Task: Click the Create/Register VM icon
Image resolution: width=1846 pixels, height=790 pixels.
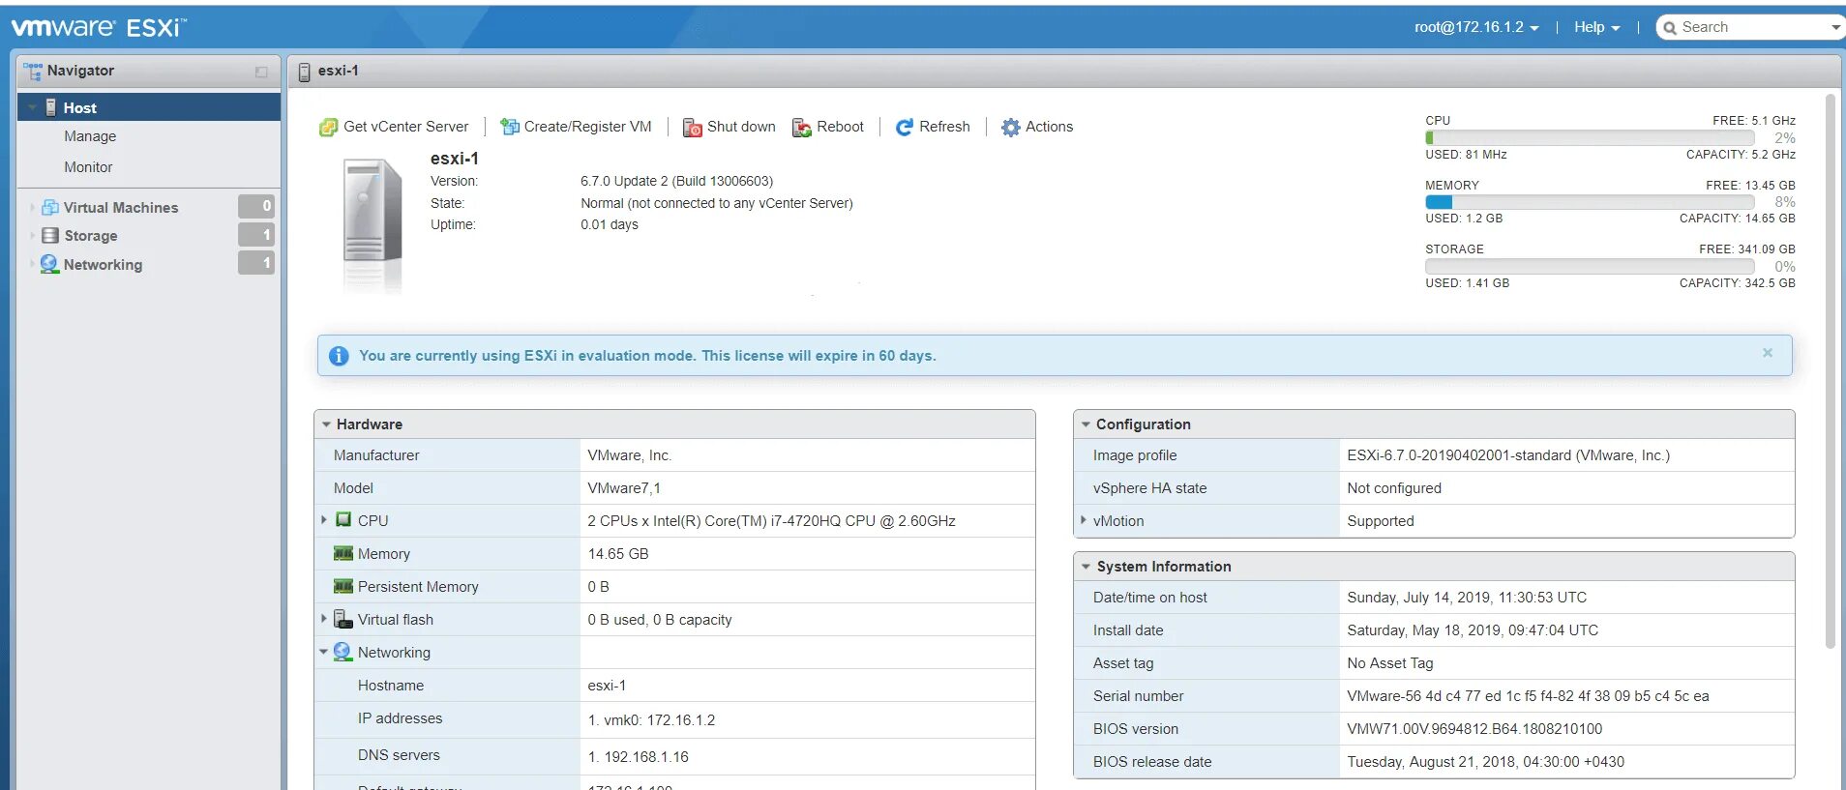Action: tap(509, 127)
